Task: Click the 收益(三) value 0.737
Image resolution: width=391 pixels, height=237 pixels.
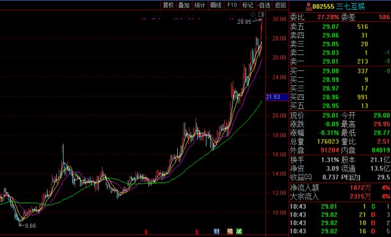Action: [331, 177]
